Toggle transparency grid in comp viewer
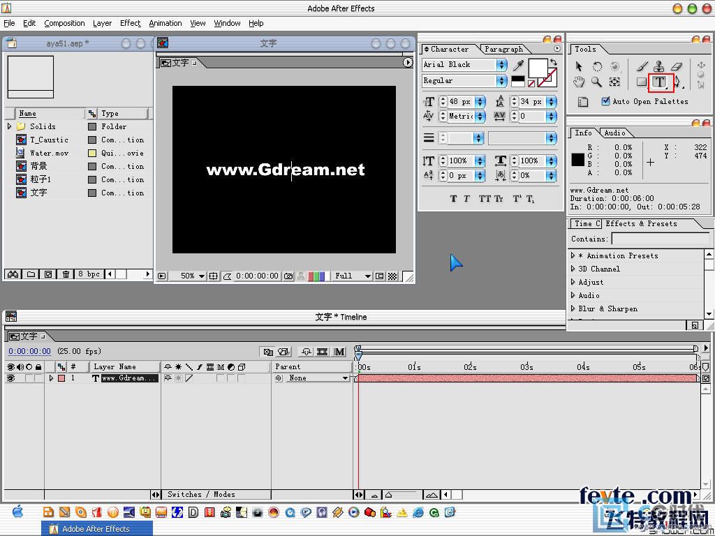The height and width of the screenshot is (536, 715). pyautogui.click(x=392, y=276)
